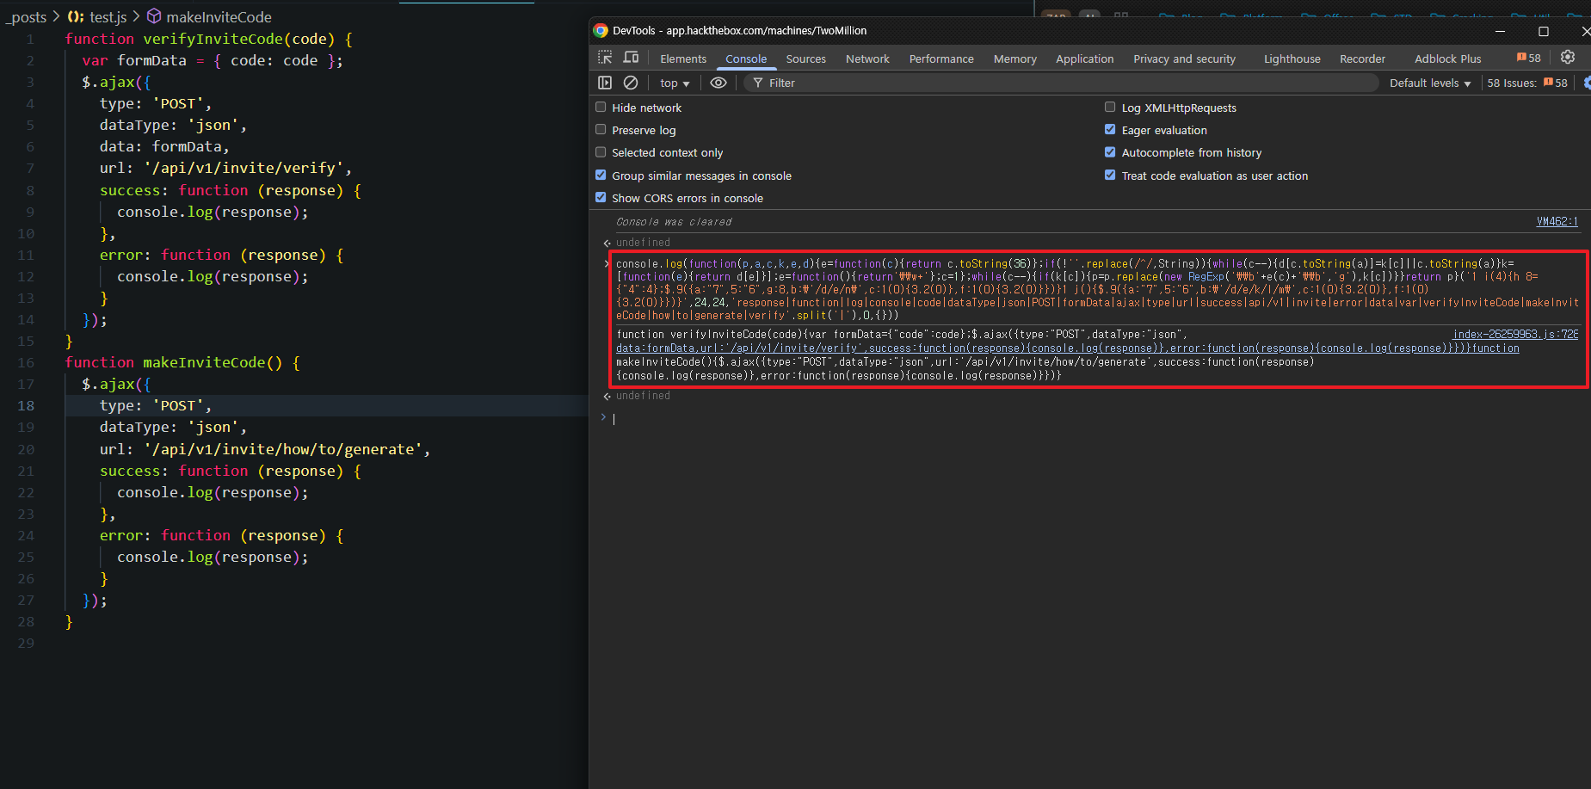Enable the Preserve log checkbox
Image resolution: width=1591 pixels, height=789 pixels.
[x=601, y=130]
